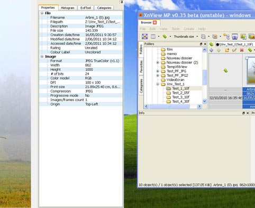Select the Test_2_05f folder
The height and width of the screenshot is (208, 255).
point(180,93)
